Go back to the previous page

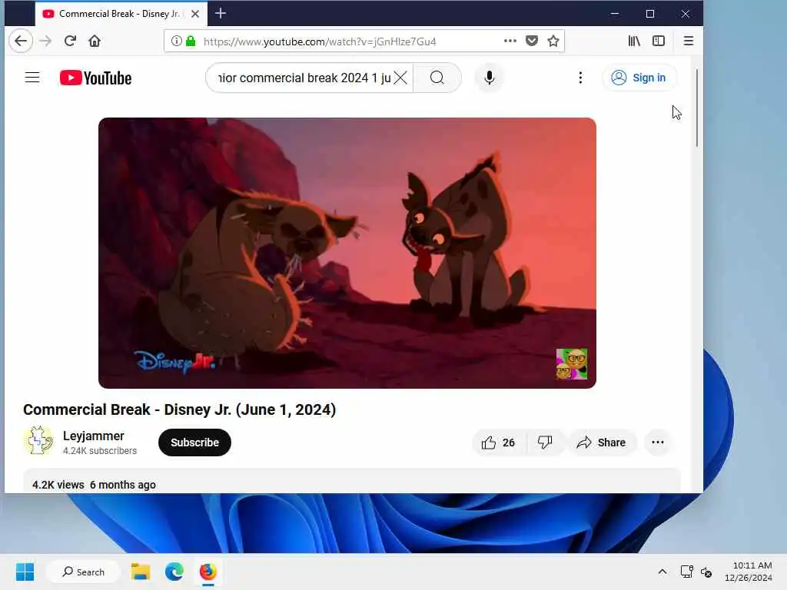(21, 41)
